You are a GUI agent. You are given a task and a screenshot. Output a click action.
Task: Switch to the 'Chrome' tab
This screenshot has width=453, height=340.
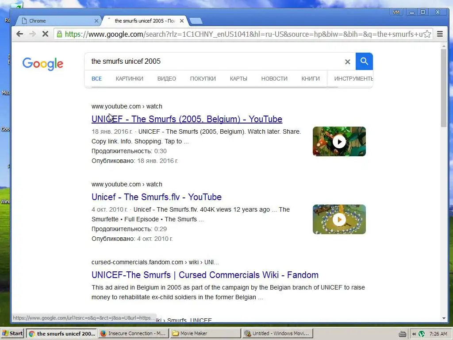click(x=57, y=21)
